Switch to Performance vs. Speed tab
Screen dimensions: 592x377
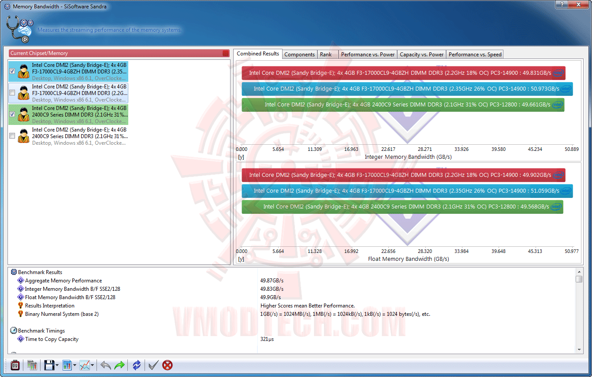tap(475, 55)
